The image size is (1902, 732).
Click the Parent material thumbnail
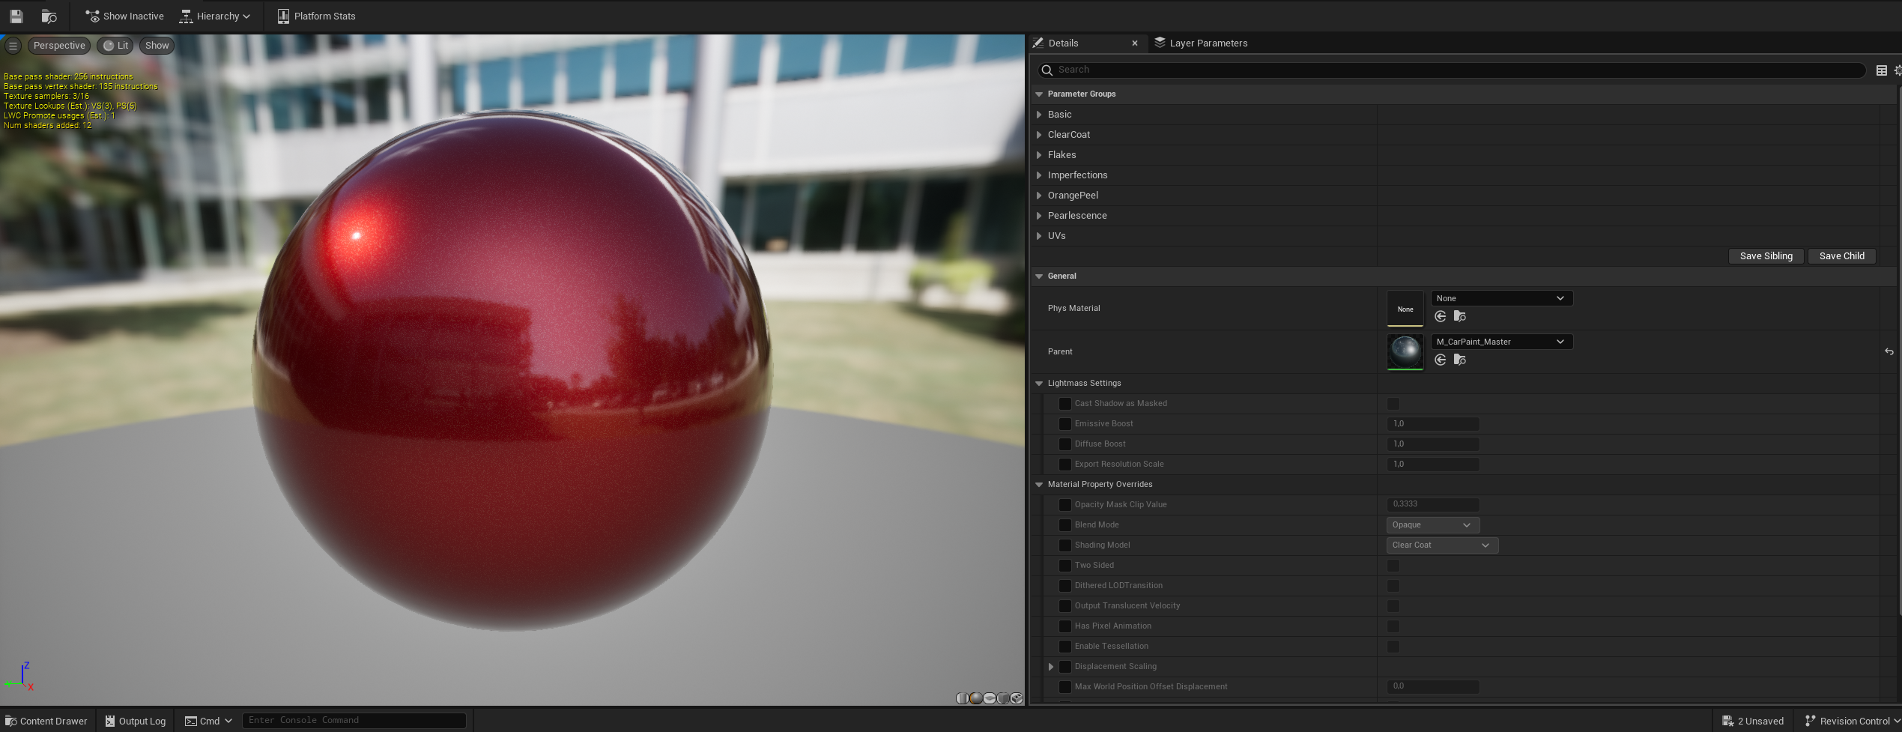pyautogui.click(x=1405, y=352)
